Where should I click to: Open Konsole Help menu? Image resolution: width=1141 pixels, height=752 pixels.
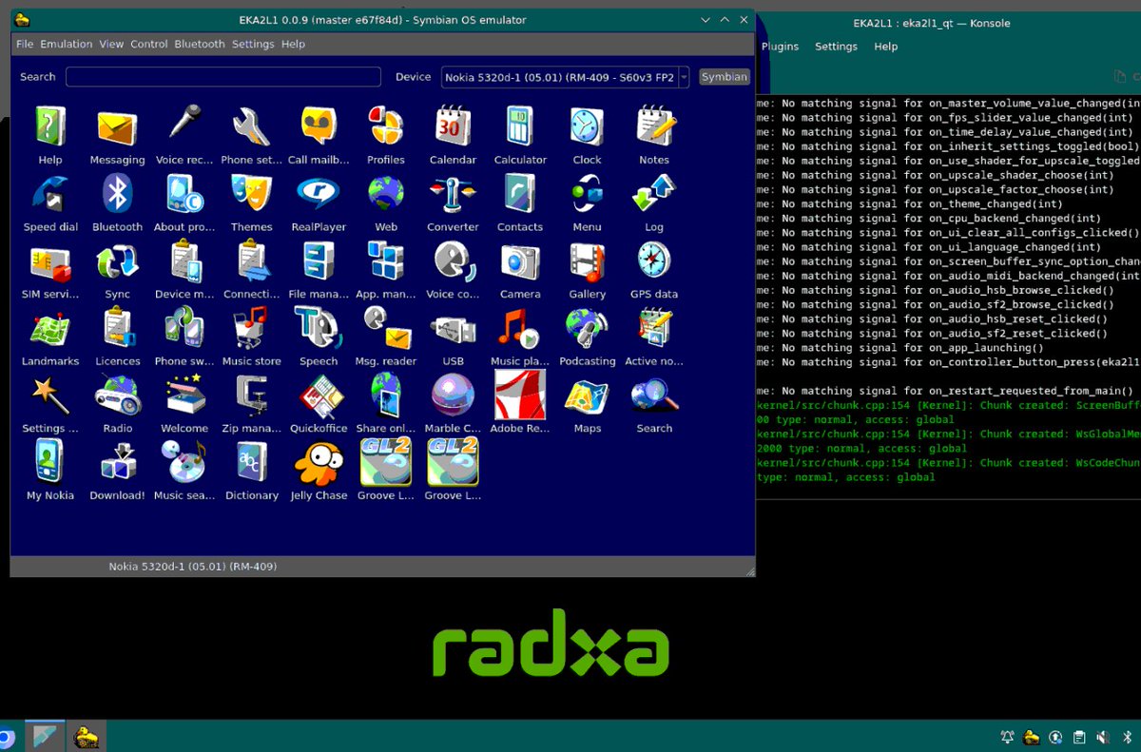(885, 46)
